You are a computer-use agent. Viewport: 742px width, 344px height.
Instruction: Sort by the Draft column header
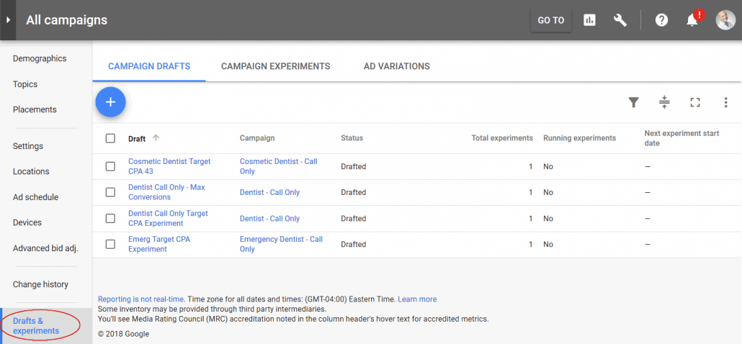(137, 138)
